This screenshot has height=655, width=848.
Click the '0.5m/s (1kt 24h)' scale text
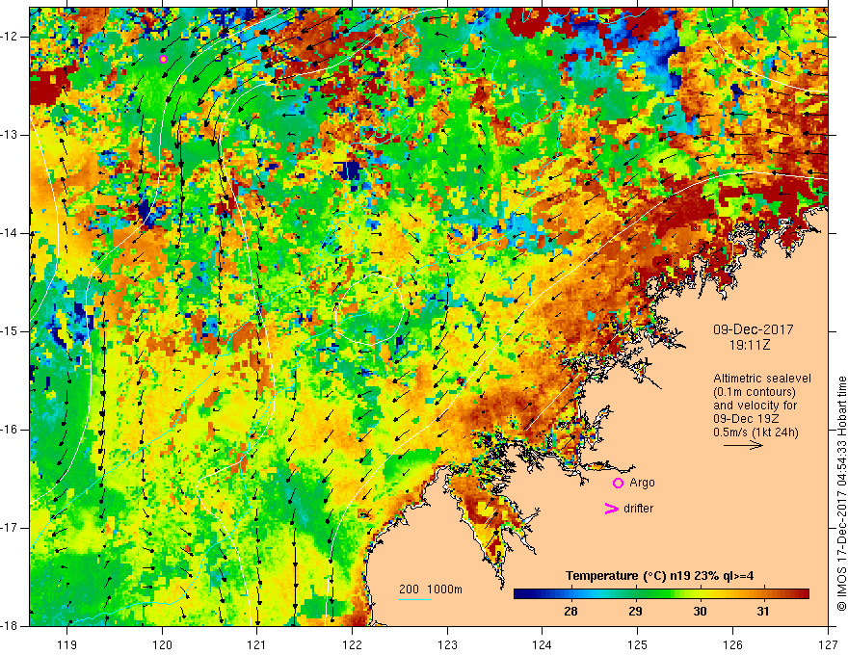(755, 432)
